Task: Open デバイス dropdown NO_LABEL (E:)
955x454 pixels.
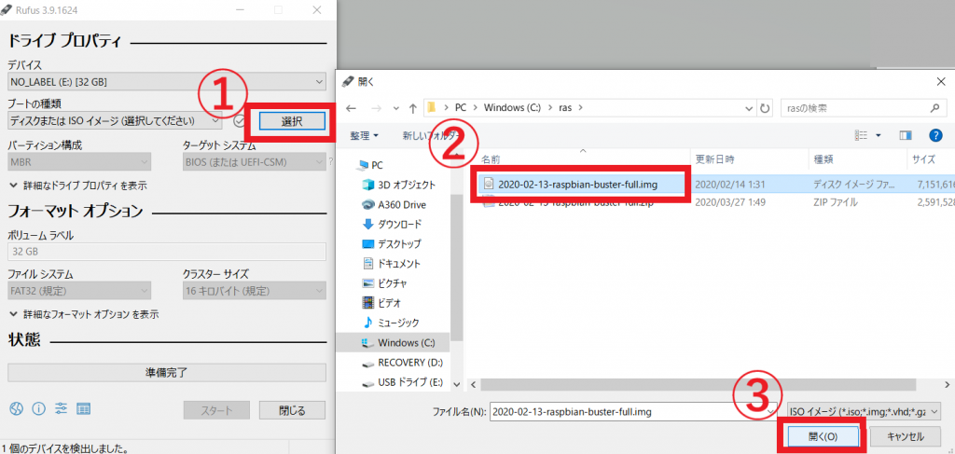Action: pos(168,81)
